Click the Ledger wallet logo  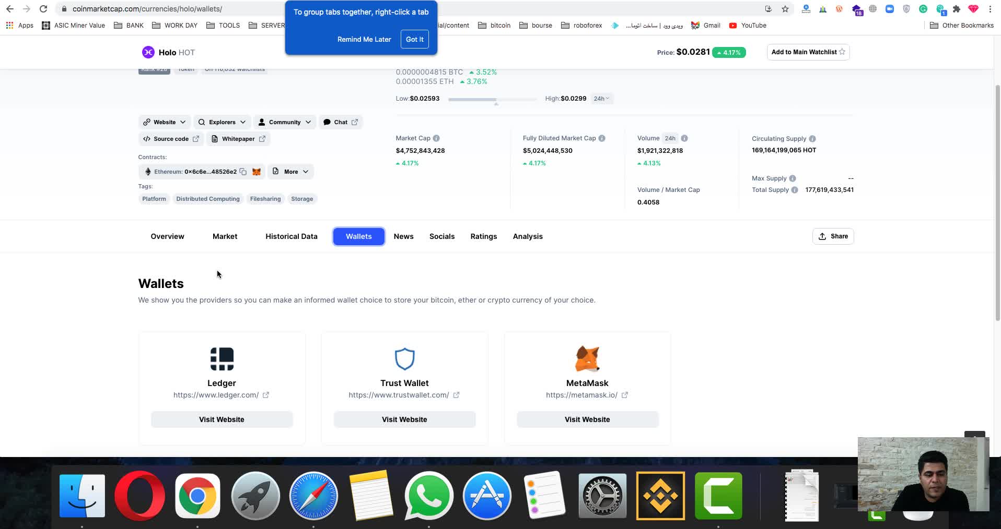tap(222, 358)
